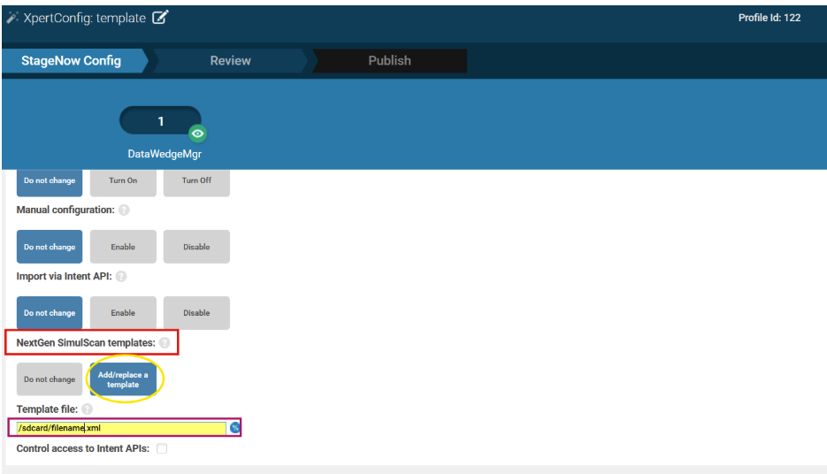Go to the Review step tab
This screenshot has width=827, height=474.
[x=230, y=61]
